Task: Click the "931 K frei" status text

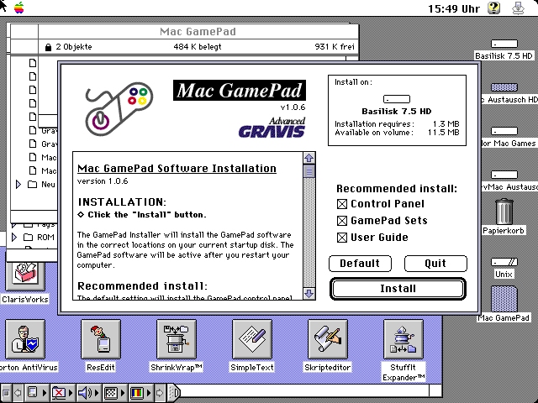Action: [335, 47]
